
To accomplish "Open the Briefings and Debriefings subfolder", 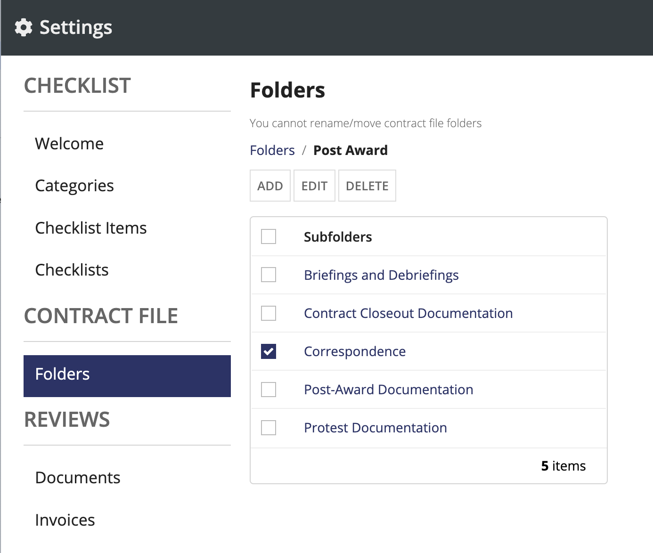I will (x=381, y=275).
